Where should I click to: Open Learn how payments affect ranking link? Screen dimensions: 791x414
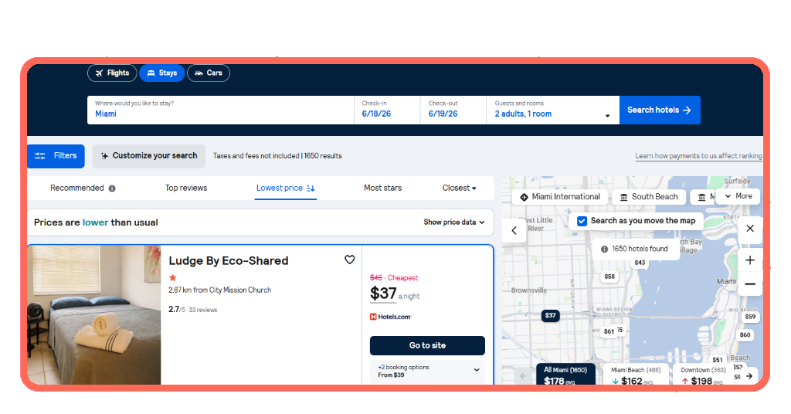[x=698, y=156]
